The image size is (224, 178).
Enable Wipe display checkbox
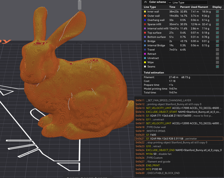pos(217,62)
